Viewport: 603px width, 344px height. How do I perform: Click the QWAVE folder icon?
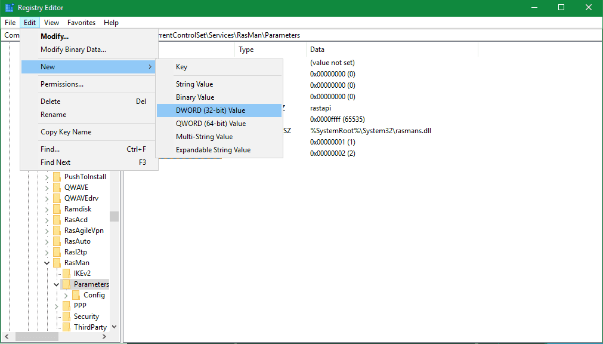[x=57, y=188]
